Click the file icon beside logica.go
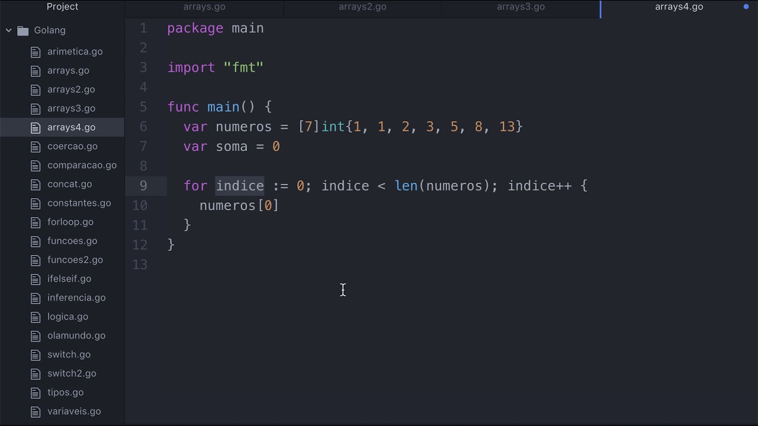The height and width of the screenshot is (426, 758). (x=36, y=317)
